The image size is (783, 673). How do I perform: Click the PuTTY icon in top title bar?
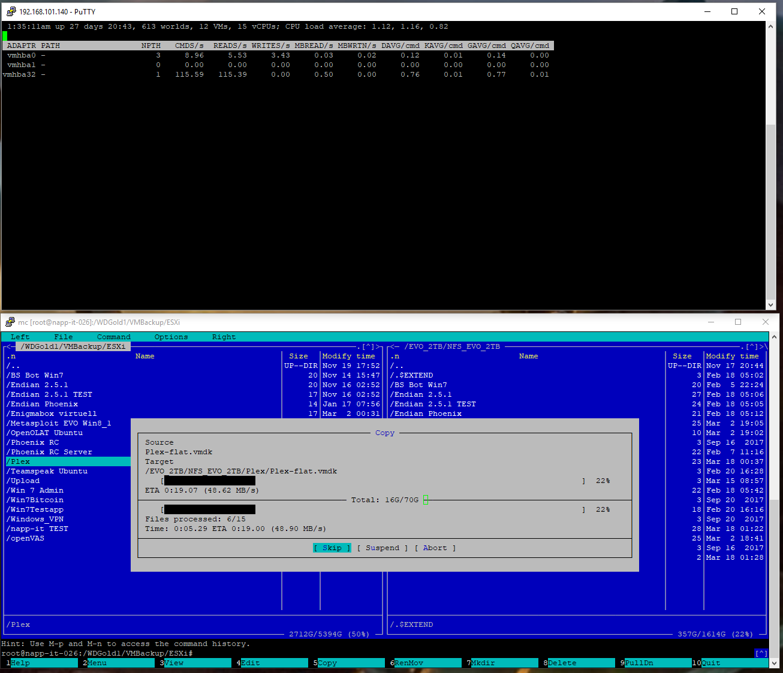tap(11, 11)
